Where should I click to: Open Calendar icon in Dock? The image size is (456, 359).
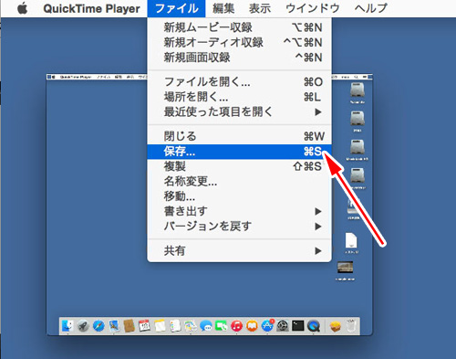144,326
